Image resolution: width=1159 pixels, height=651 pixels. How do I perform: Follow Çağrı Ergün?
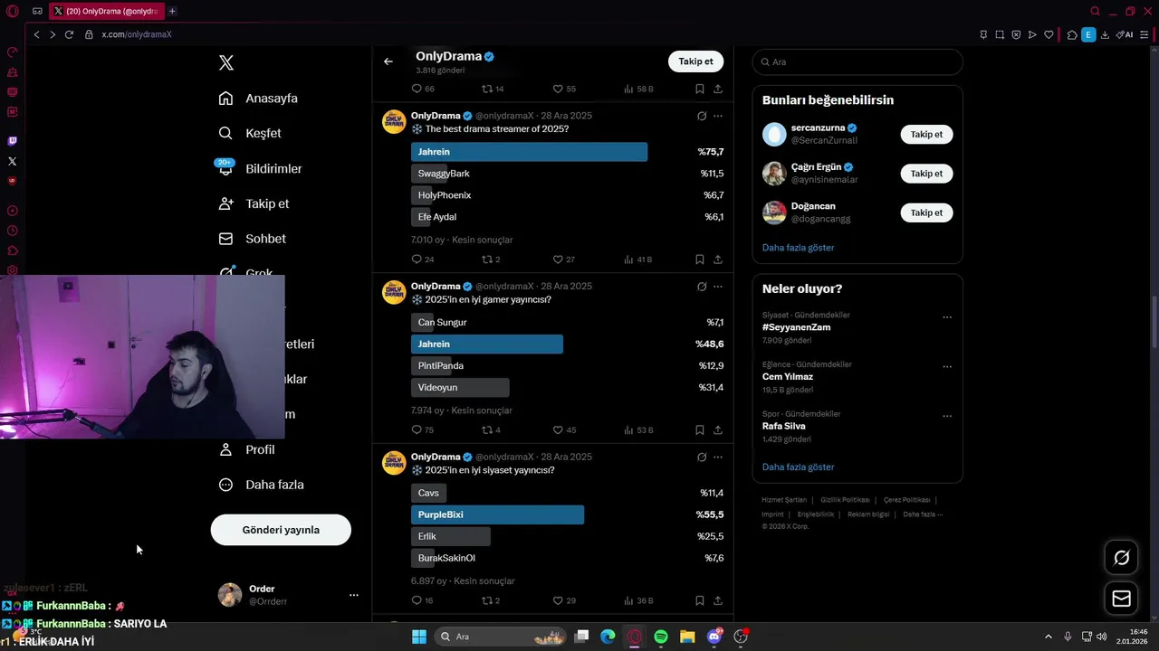pyautogui.click(x=926, y=174)
